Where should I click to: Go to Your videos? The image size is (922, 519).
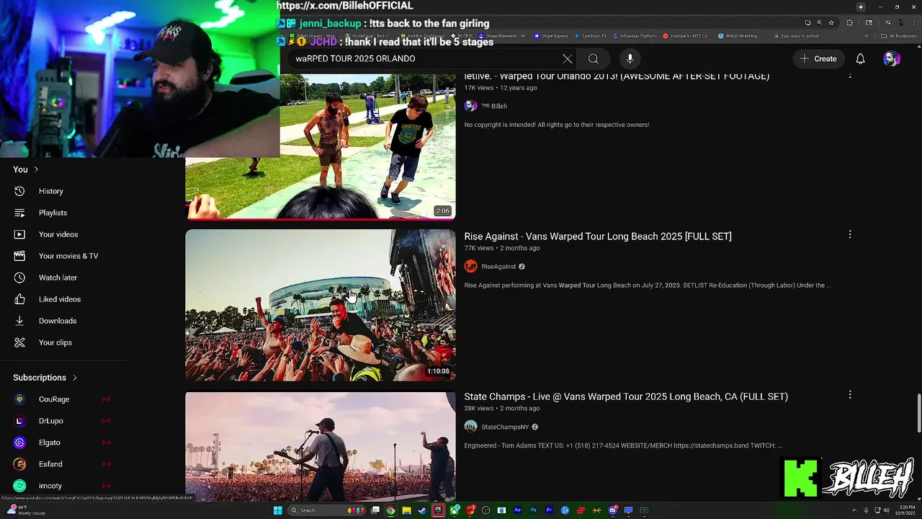point(58,234)
